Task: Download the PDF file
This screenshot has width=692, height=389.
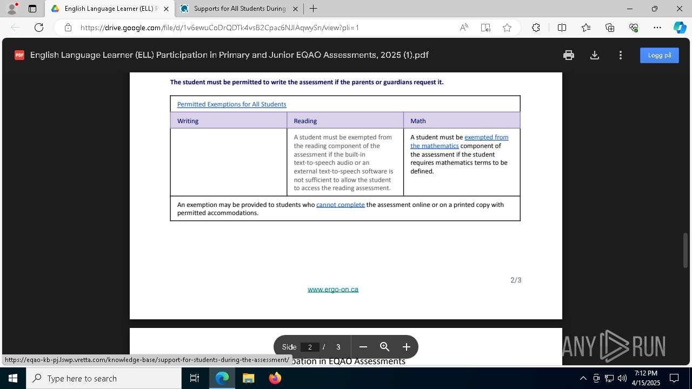Action: point(595,55)
